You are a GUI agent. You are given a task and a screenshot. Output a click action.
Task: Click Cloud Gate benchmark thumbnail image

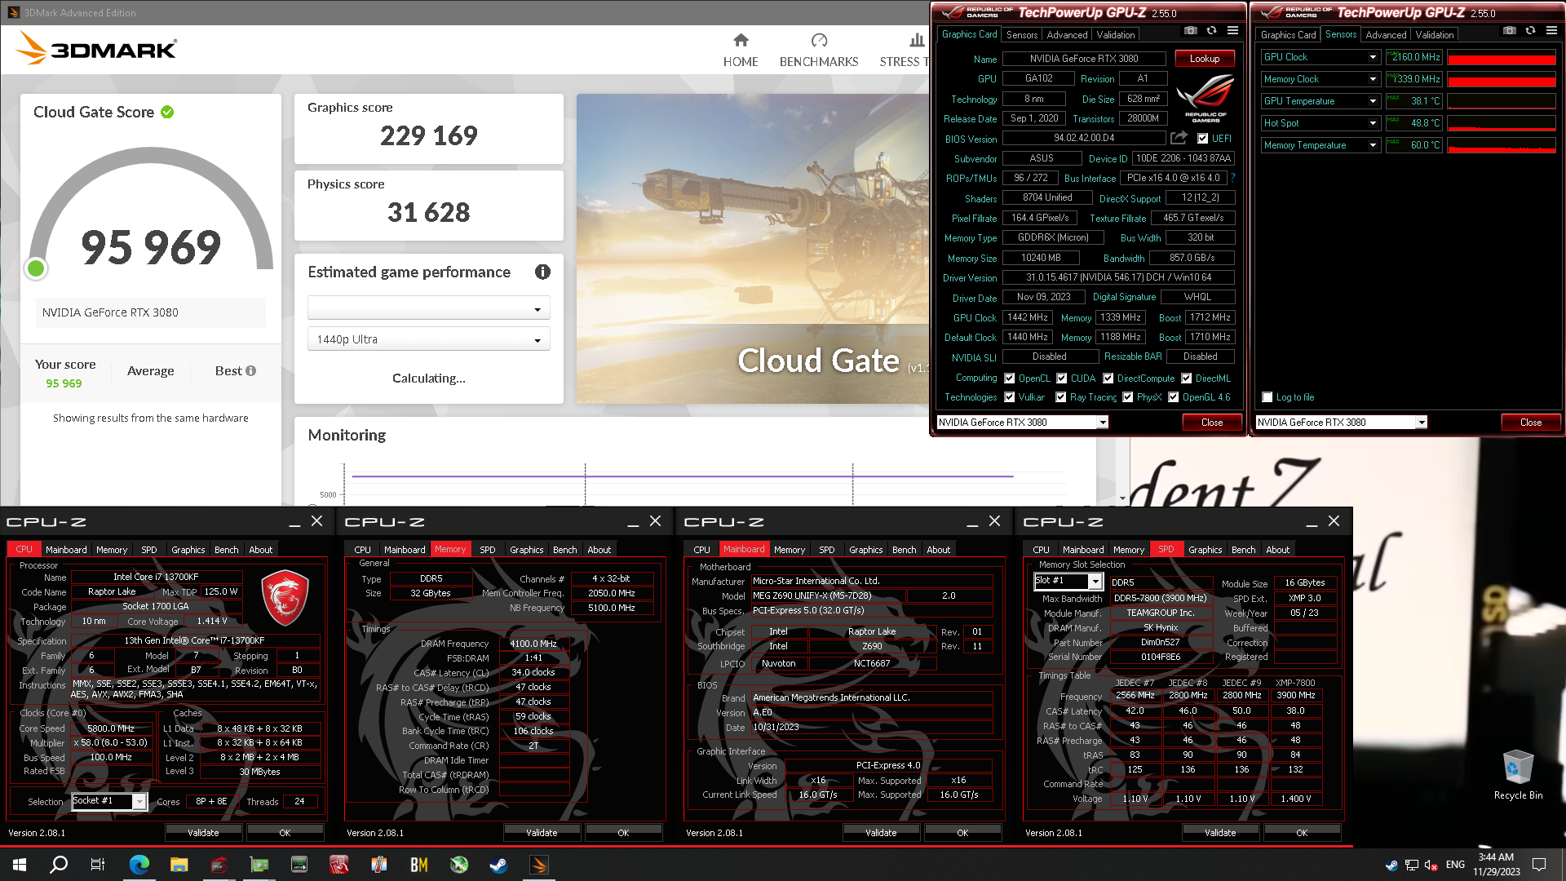[x=752, y=249]
